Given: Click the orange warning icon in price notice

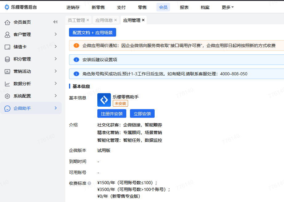Looking at the screenshot, I should pos(76,46).
